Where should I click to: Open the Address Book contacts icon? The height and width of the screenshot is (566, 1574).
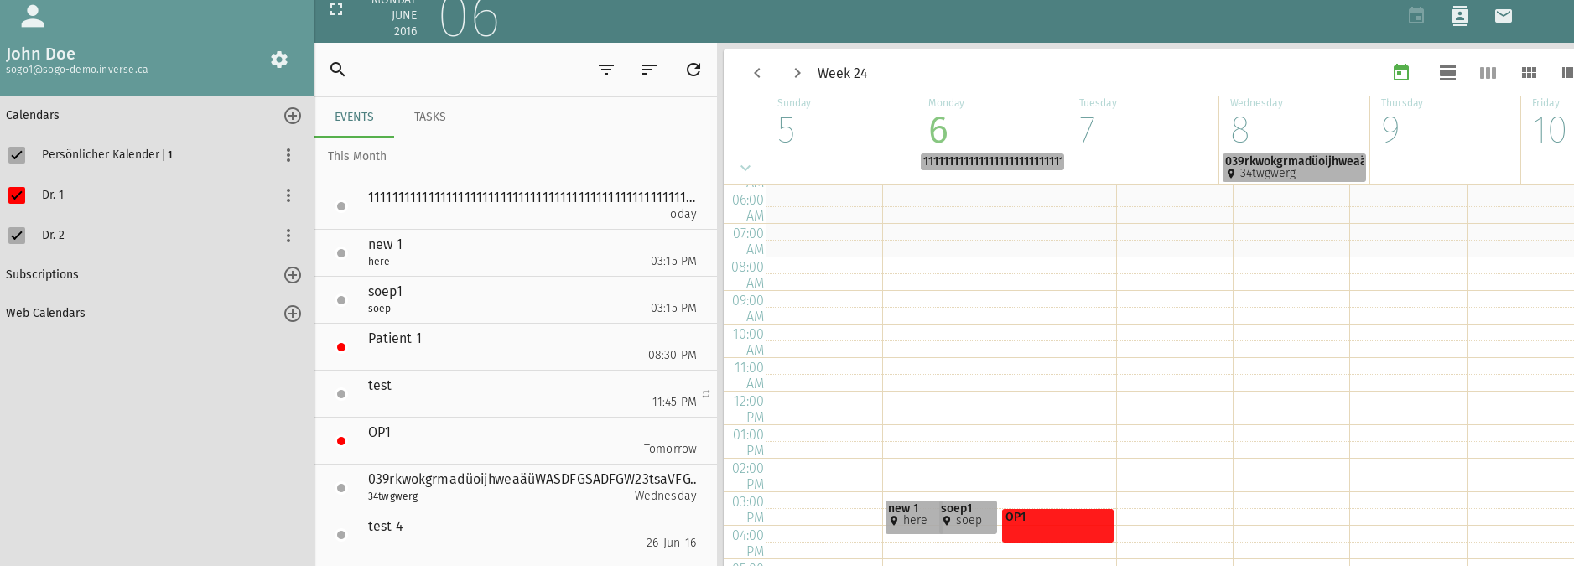click(x=1459, y=16)
